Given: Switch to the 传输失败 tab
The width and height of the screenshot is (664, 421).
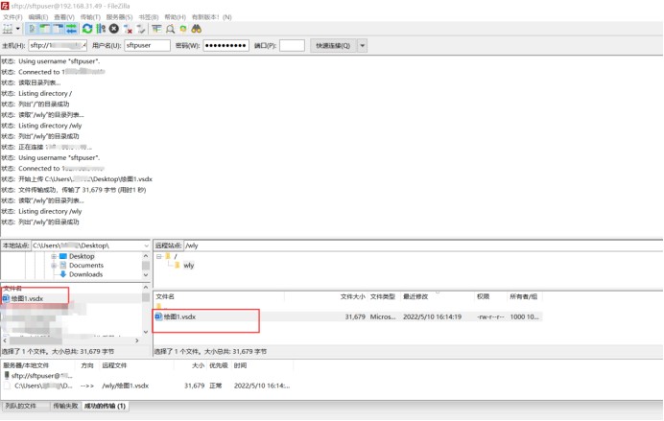Looking at the screenshot, I should pos(65,407).
